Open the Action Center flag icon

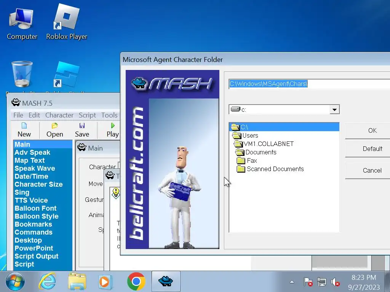pyautogui.click(x=308, y=282)
